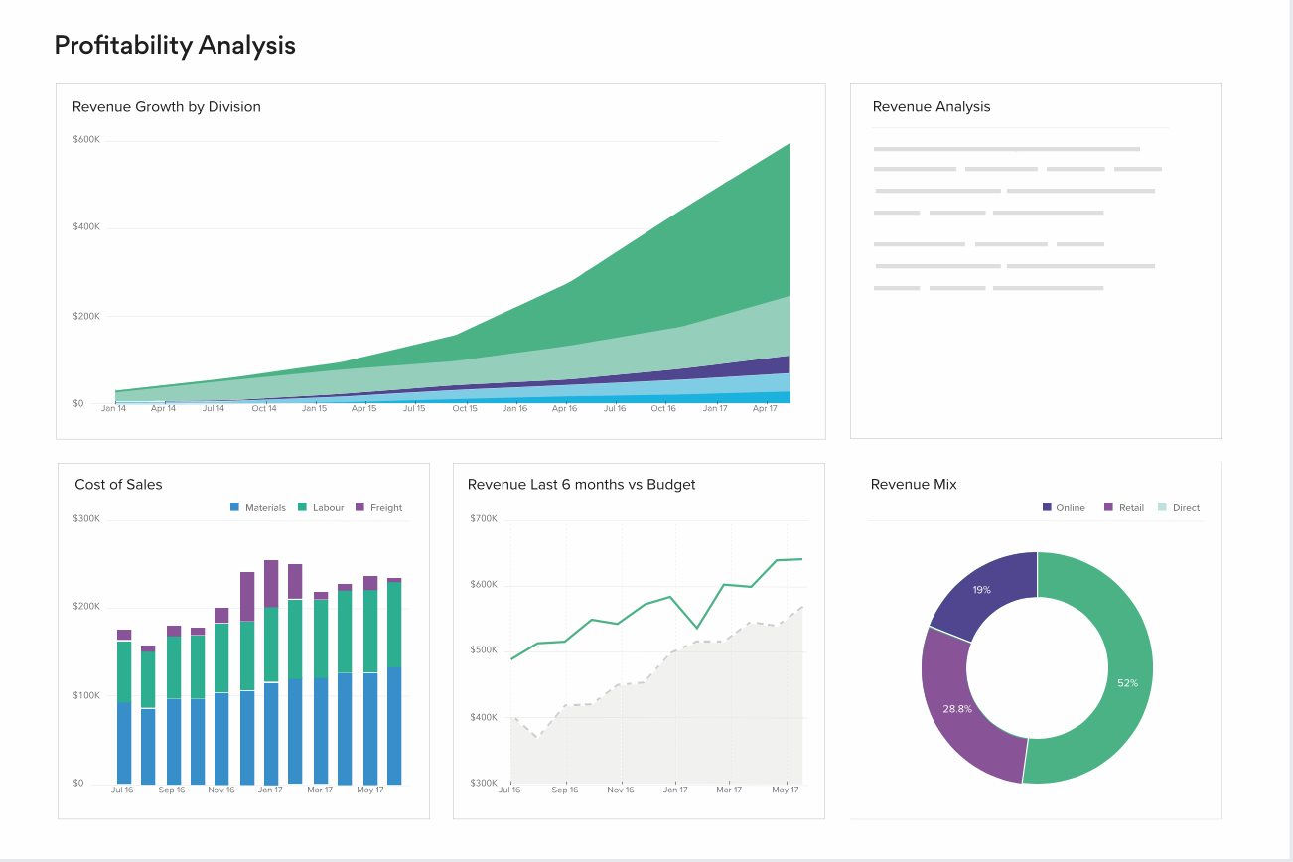
Task: Click the Oct 14 label on Revenue Growth axis
Action: pyautogui.click(x=264, y=408)
